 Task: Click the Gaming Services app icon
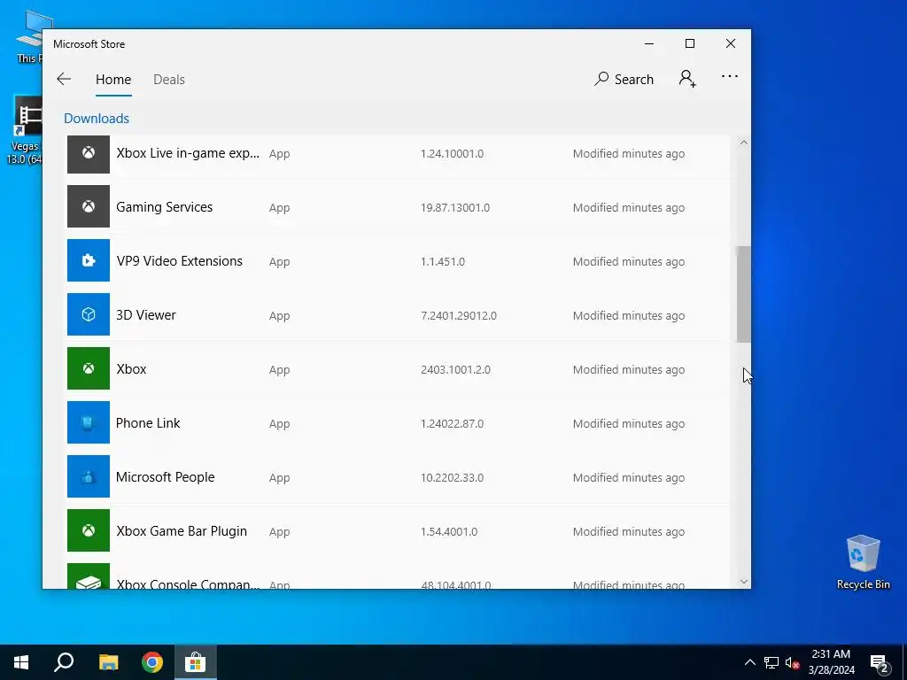[x=89, y=206]
